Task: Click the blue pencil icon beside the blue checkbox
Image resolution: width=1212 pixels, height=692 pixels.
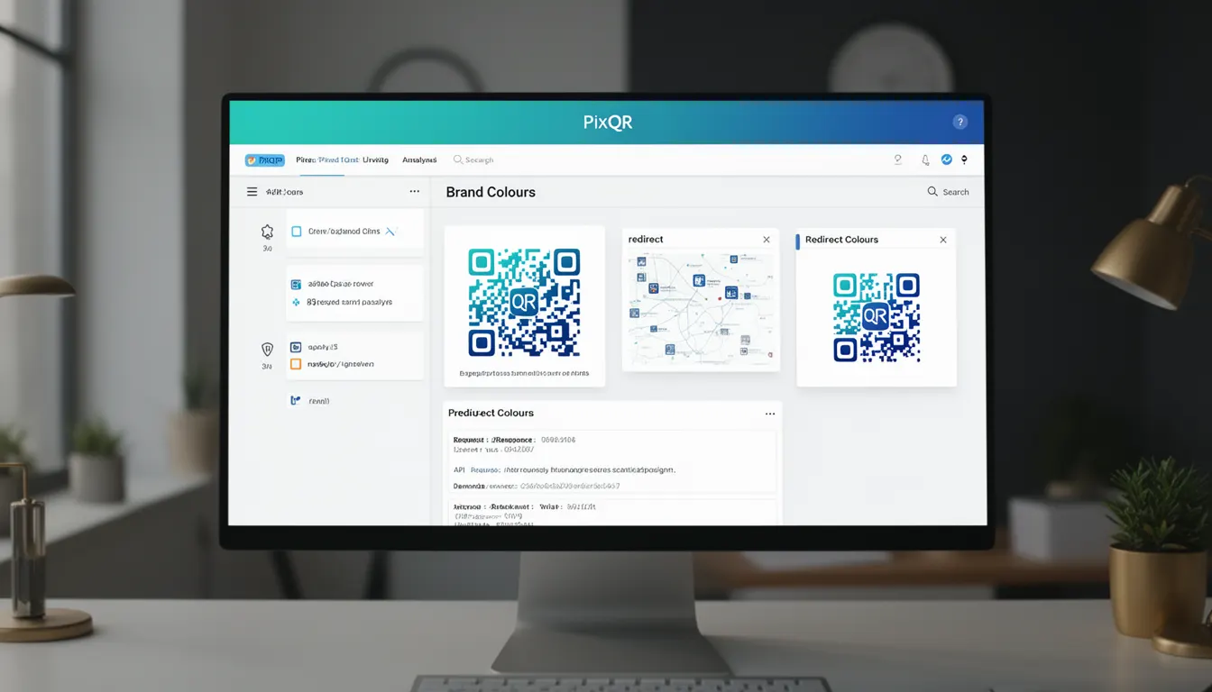Action: (390, 232)
